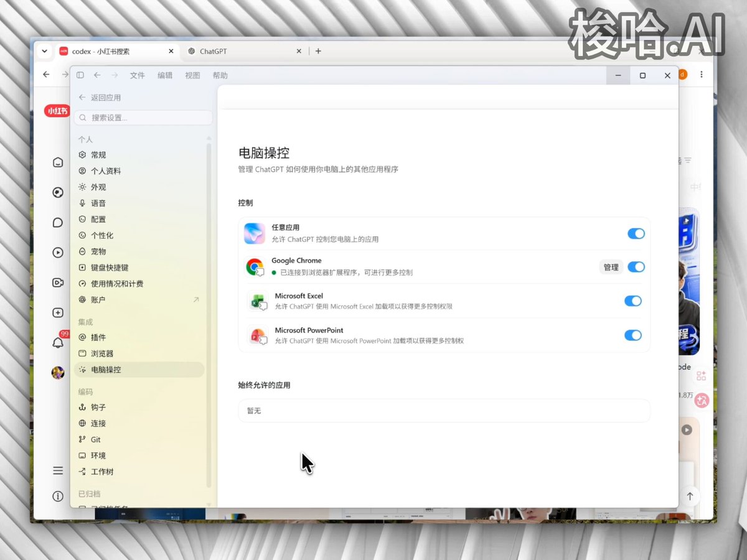Open 账户 account settings
This screenshot has height=560, width=747.
139,300
